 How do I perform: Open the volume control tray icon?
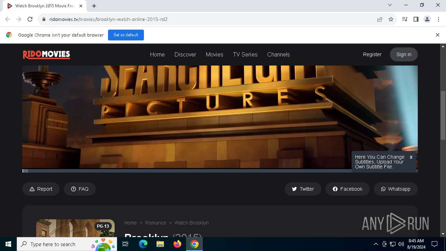click(401, 244)
